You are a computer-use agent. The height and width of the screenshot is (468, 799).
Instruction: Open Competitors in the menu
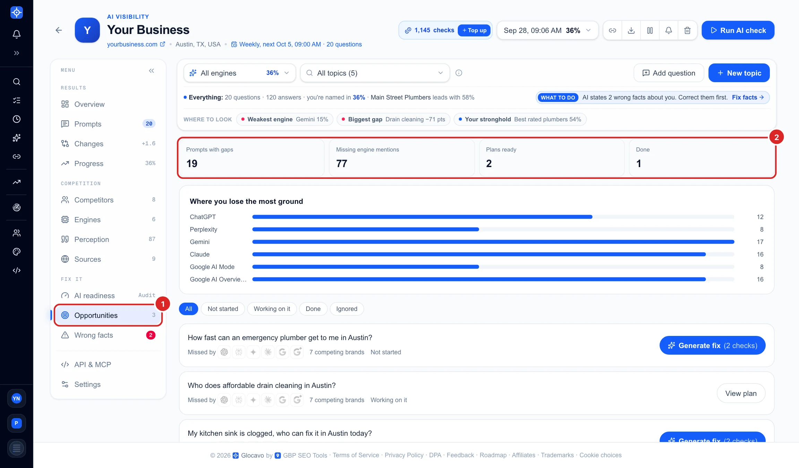click(x=108, y=200)
